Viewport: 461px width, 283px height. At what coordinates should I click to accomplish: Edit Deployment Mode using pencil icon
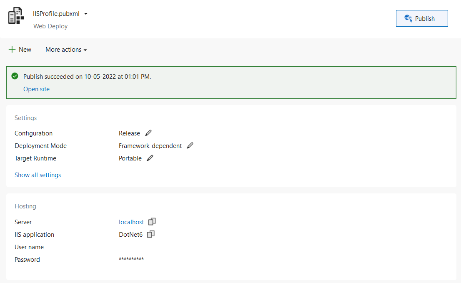pyautogui.click(x=190, y=146)
